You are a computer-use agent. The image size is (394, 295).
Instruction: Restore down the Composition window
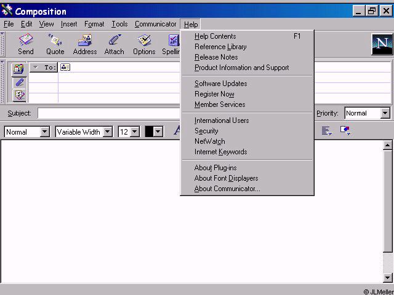click(372, 11)
